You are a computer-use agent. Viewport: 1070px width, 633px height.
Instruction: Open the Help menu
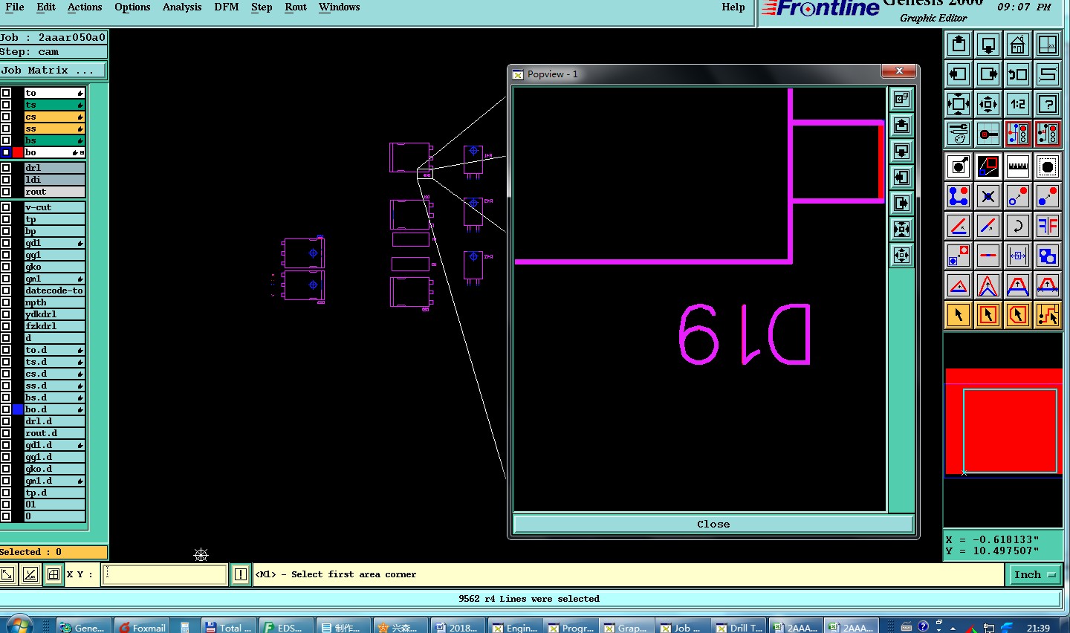point(733,7)
